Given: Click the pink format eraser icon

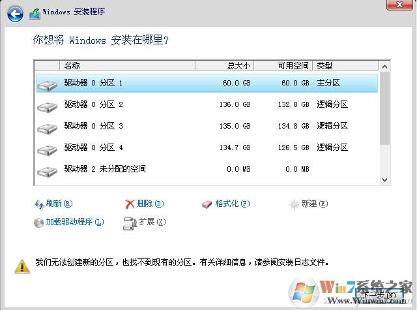Looking at the screenshot, I should pos(207,204).
